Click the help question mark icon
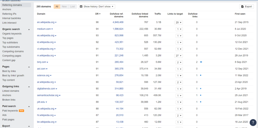The height and width of the screenshot is (128, 258). (253, 122)
